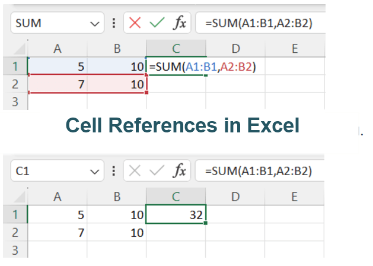Screen dimensions: 373x266
Task: Select the row 2 header in the top spreadsheet
Action: 15,84
